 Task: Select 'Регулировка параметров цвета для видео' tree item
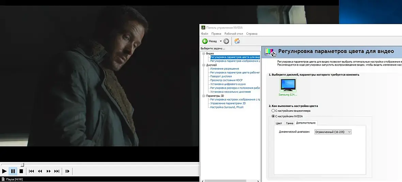click(x=235, y=57)
